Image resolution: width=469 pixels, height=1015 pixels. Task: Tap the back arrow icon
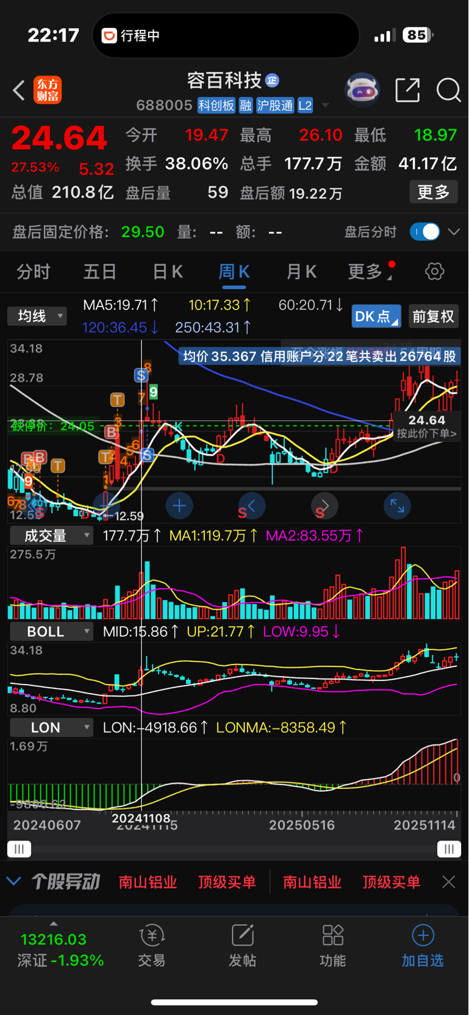19,90
